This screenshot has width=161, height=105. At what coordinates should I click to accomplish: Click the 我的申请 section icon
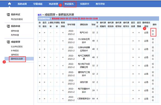(8, 26)
